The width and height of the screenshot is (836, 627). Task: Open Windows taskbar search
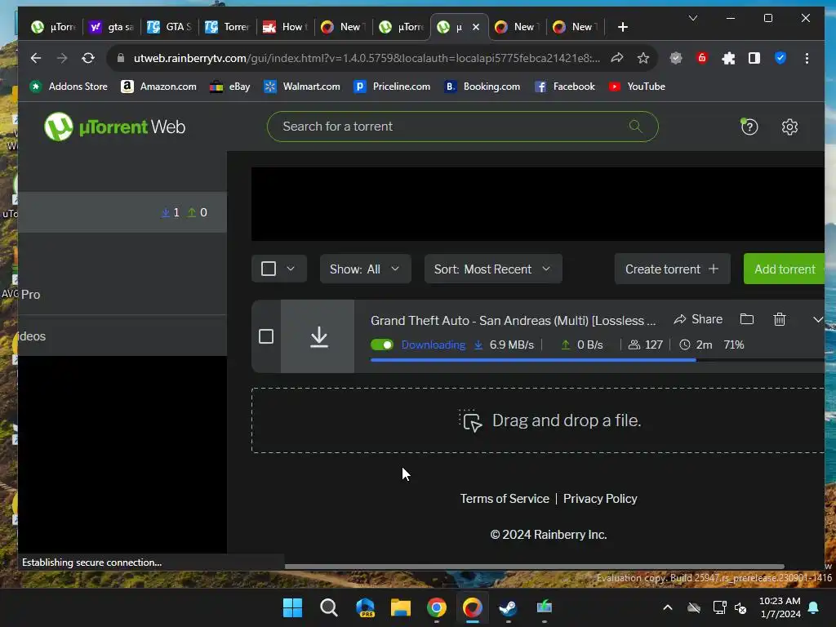(328, 607)
